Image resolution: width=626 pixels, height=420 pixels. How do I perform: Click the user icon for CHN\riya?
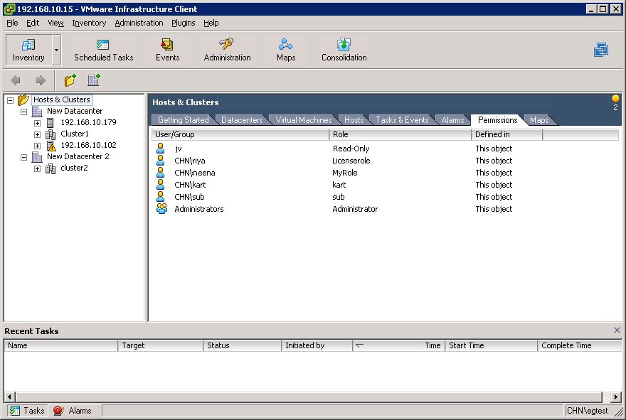pos(161,161)
